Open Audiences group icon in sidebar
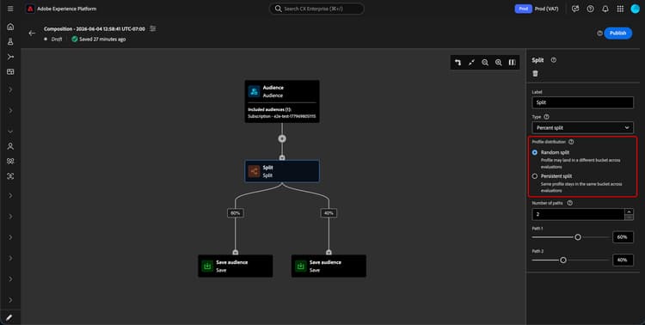This screenshot has height=325, width=645. 10,162
